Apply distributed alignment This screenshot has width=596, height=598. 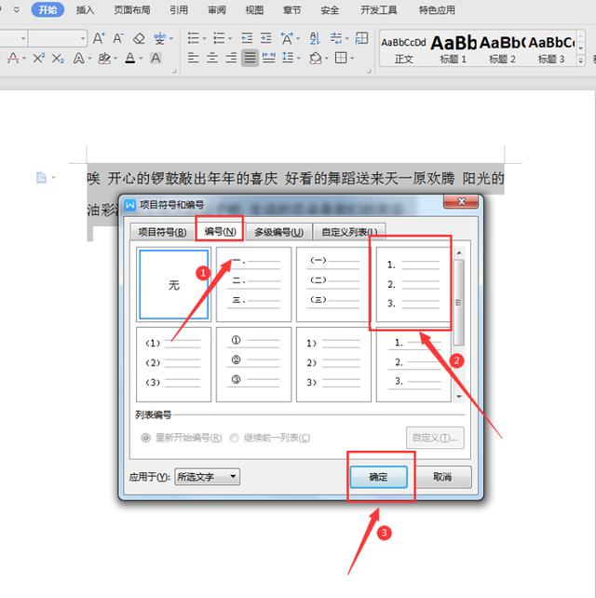(269, 58)
